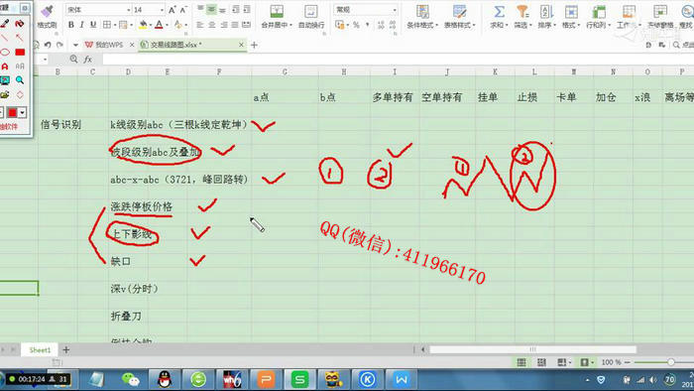Open the 宋体 font name dropdown

click(129, 10)
